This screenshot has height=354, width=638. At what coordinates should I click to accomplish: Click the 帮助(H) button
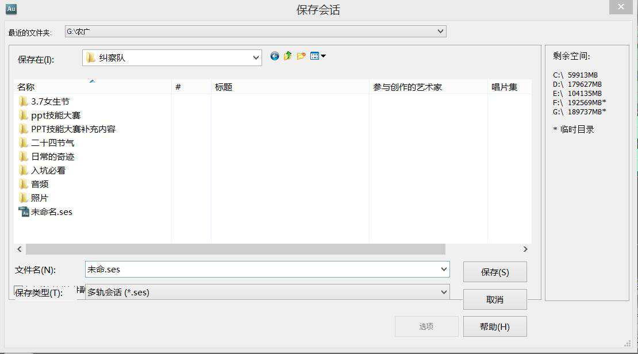(495, 326)
